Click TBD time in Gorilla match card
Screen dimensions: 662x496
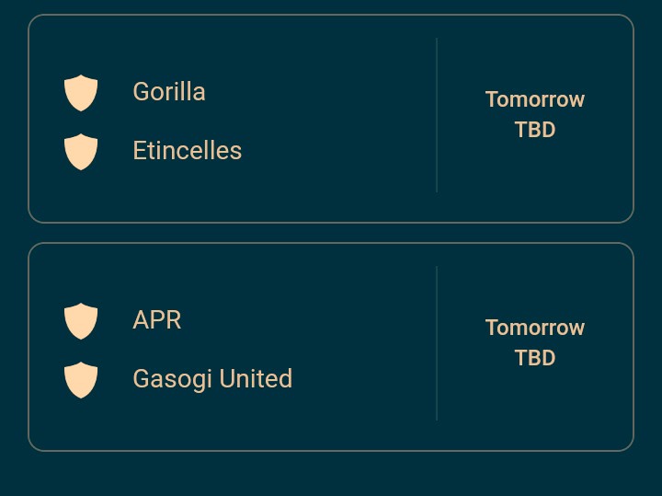tap(534, 130)
